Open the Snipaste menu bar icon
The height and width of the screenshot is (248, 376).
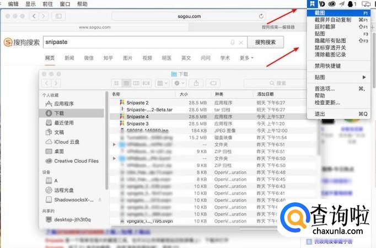point(312,4)
